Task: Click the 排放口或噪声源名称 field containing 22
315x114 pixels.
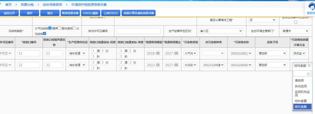Action: tap(54, 65)
